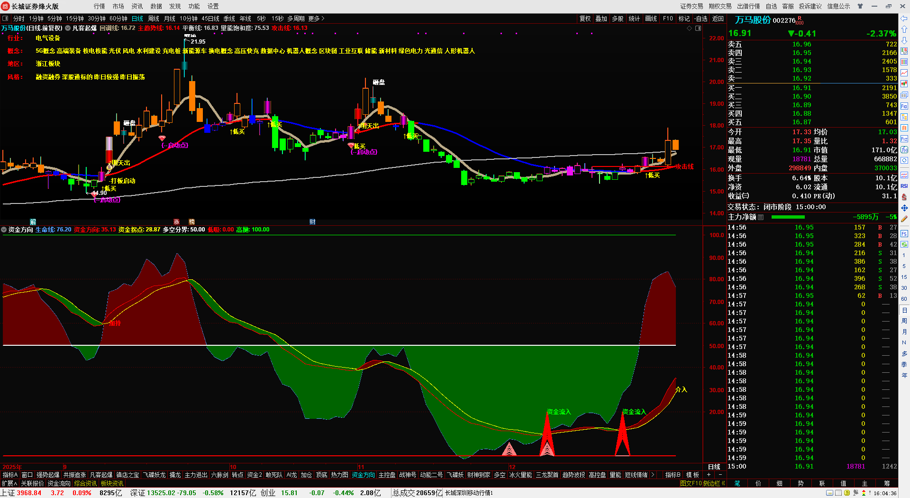Open the 资金方向 indicator dropdown arrow
The width and height of the screenshot is (910, 498).
tap(4, 230)
